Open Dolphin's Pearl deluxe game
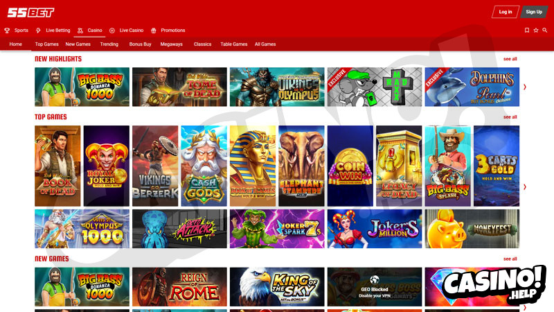 click(472, 87)
